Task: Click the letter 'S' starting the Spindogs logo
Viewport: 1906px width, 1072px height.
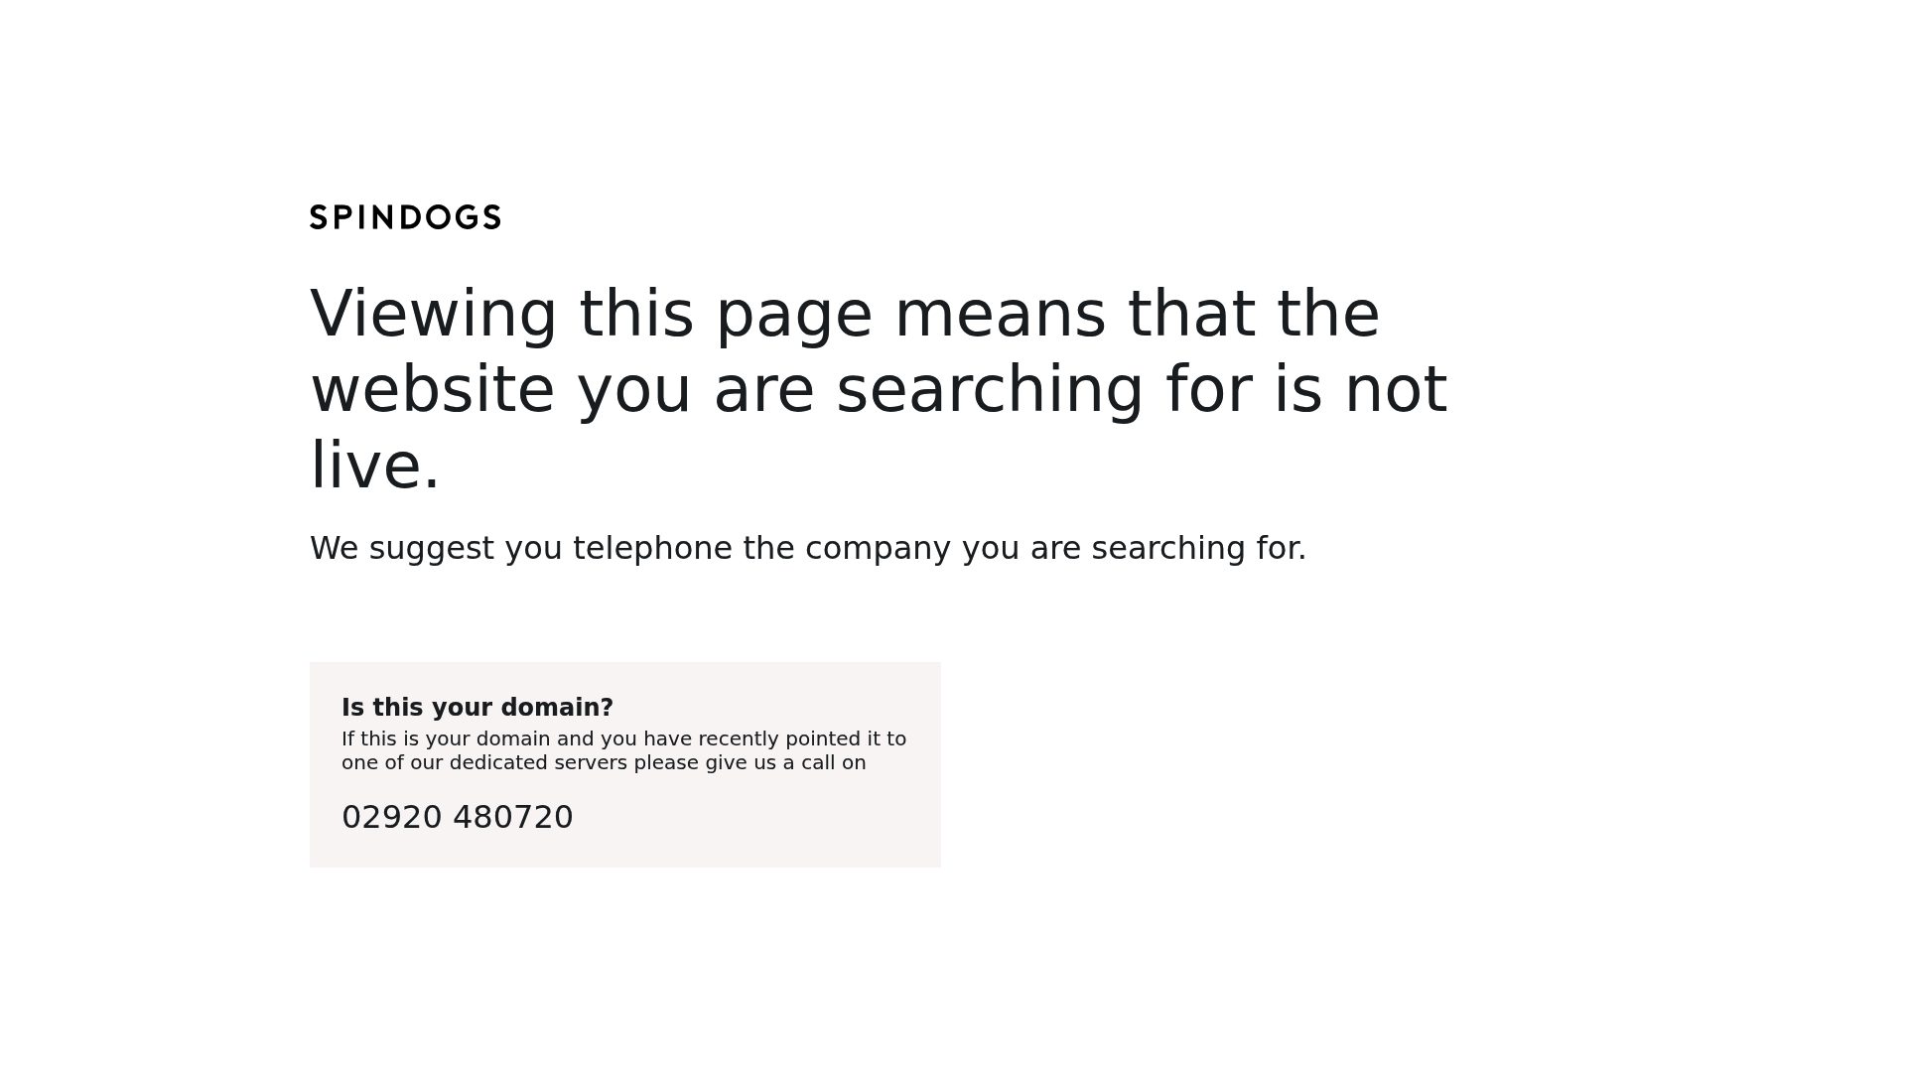Action: coord(319,217)
